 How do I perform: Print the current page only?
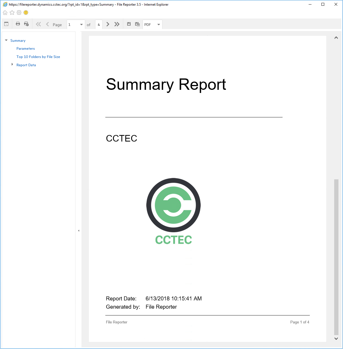(x=26, y=24)
